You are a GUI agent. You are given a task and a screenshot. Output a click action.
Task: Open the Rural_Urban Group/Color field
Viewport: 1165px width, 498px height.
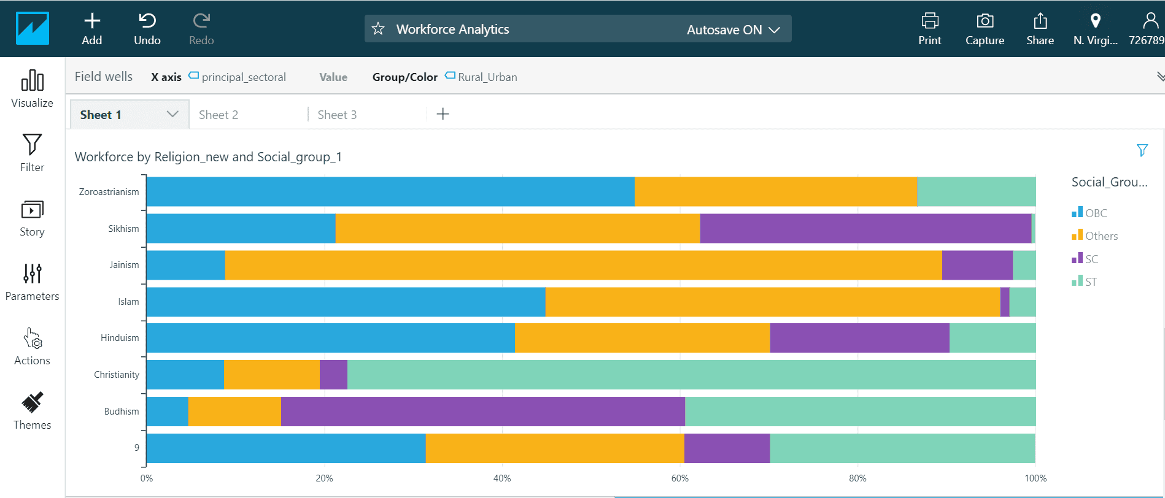tap(481, 77)
